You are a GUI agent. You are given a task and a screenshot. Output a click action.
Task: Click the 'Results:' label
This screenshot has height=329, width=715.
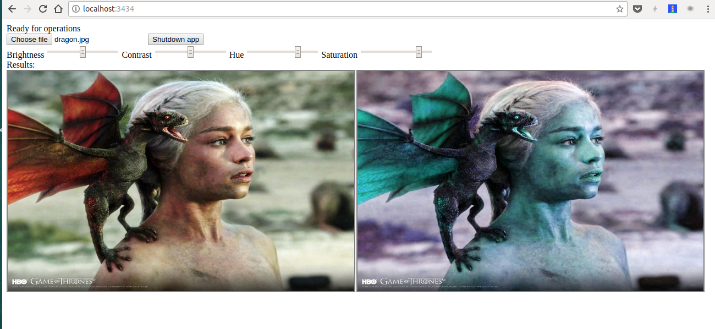coord(21,65)
